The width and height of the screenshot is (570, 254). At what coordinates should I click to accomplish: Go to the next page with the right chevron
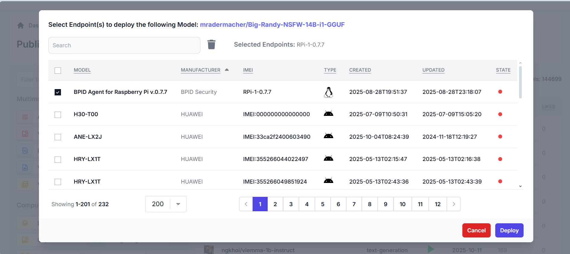click(454, 204)
